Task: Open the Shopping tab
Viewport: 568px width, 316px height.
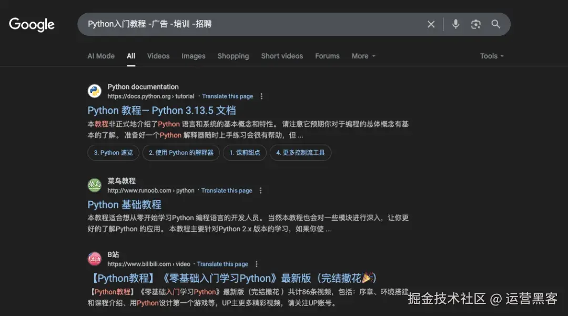Action: point(233,56)
